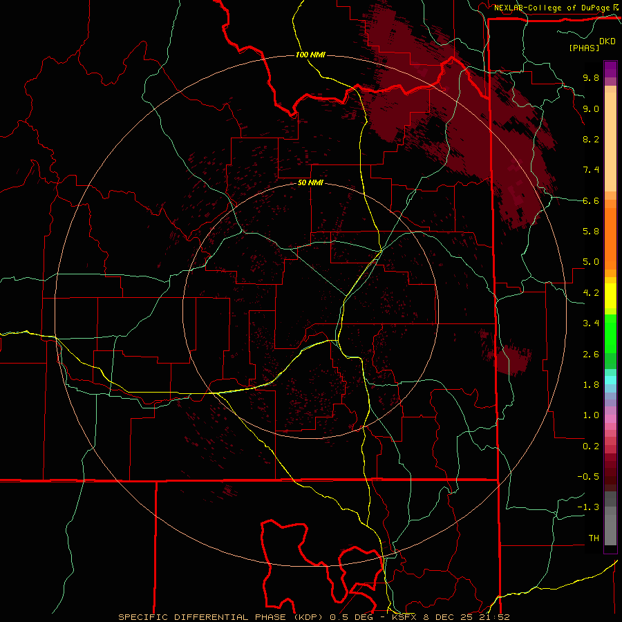622x622 pixels.
Task: Click the 2.6 scale value
Action: [591, 354]
